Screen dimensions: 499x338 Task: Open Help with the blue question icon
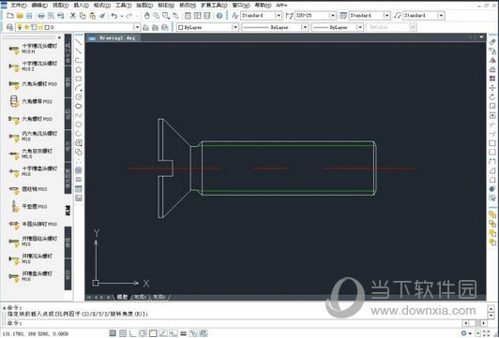(x=219, y=16)
